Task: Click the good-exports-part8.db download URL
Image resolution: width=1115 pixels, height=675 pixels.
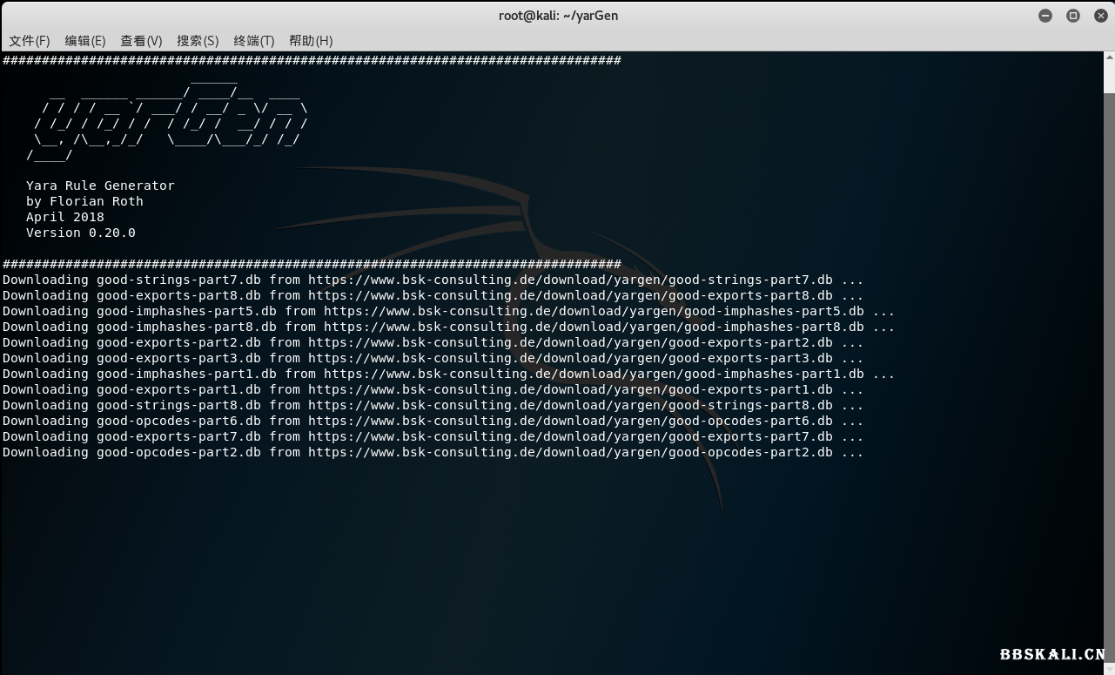Action: point(570,296)
